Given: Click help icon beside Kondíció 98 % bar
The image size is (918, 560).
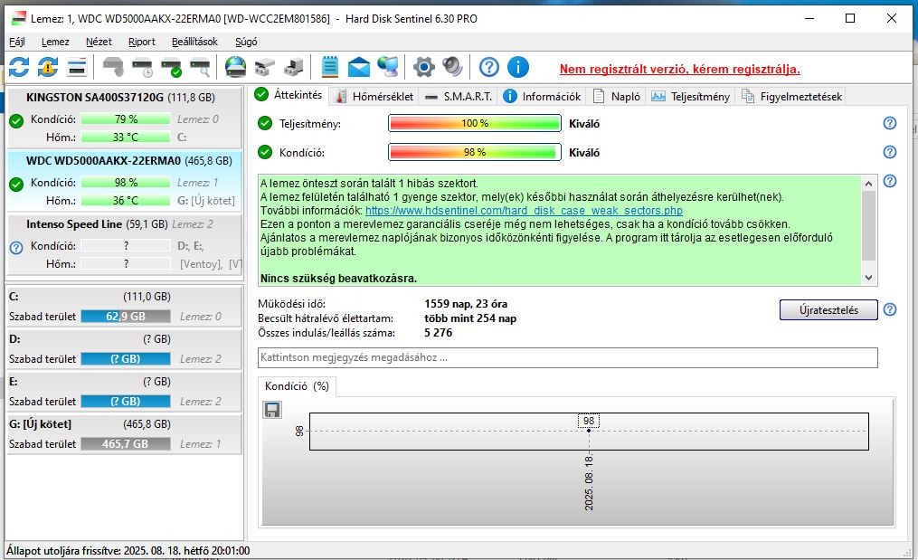Looking at the screenshot, I should pyautogui.click(x=890, y=152).
